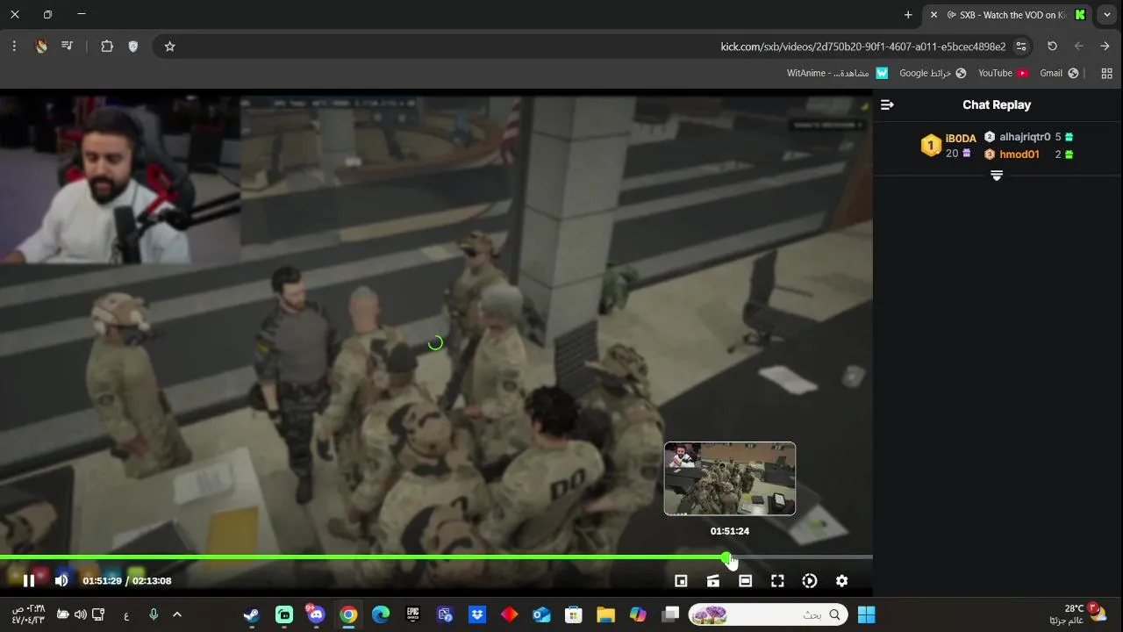
Task: Open the WitAnime bookmark
Action: [x=837, y=73]
